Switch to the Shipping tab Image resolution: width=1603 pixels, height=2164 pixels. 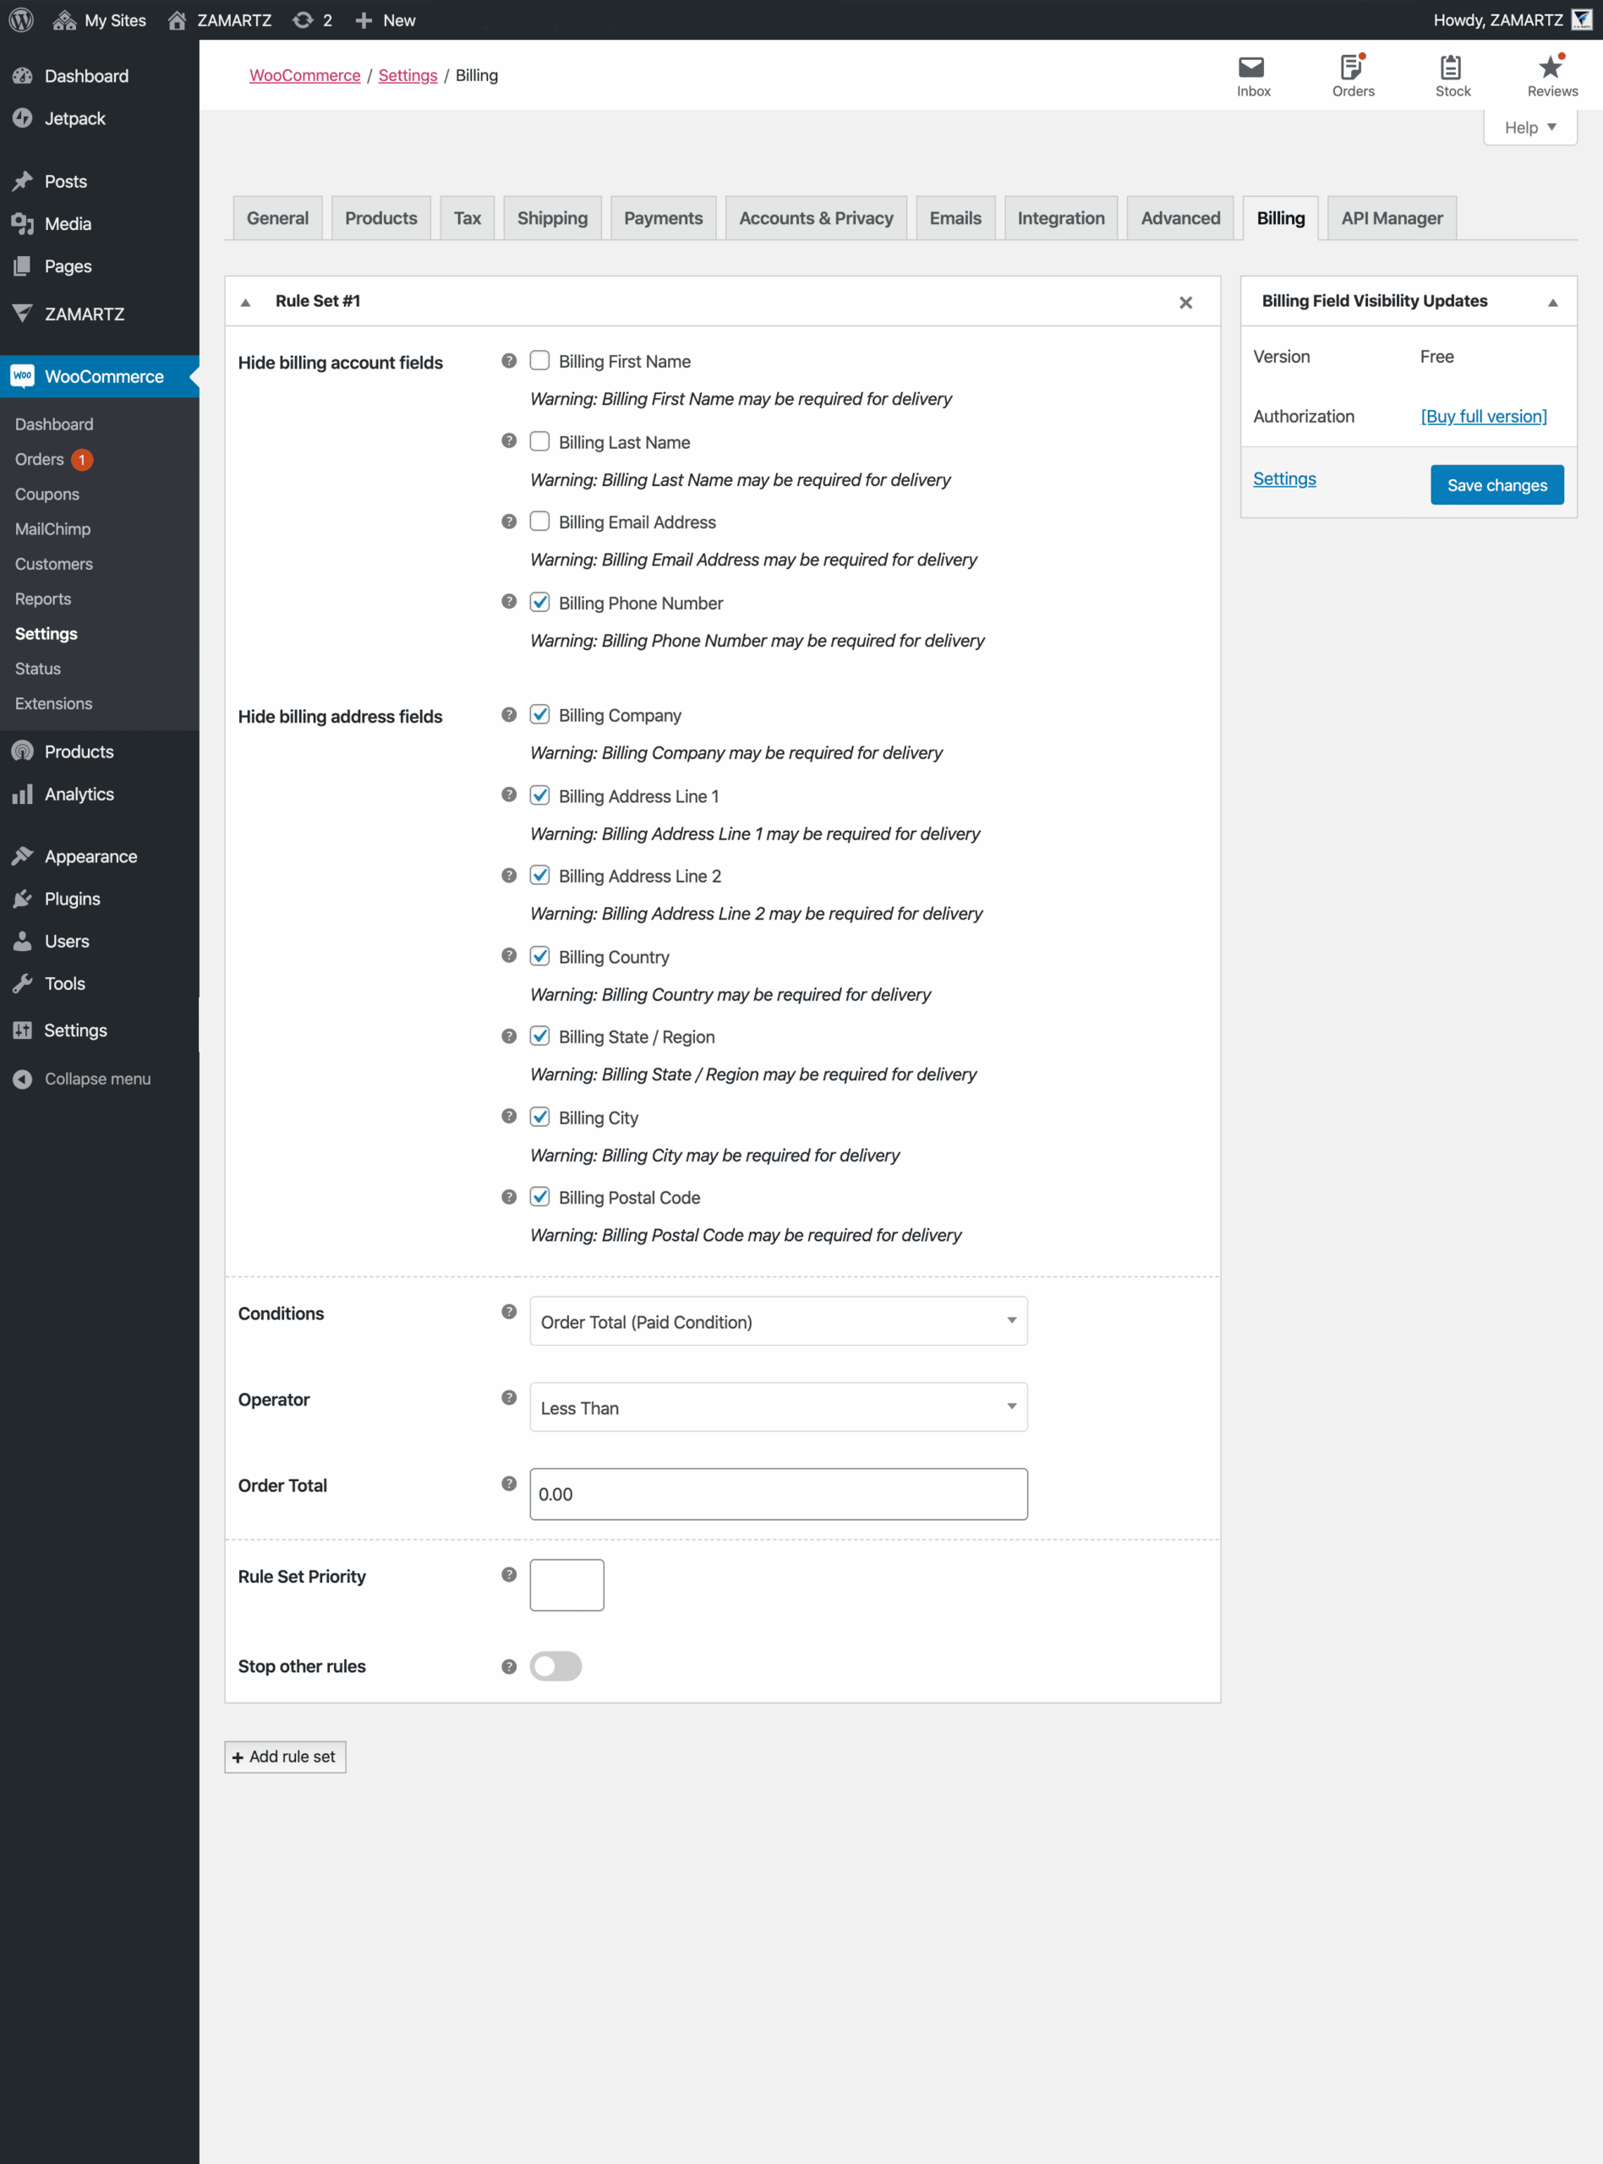tap(552, 217)
